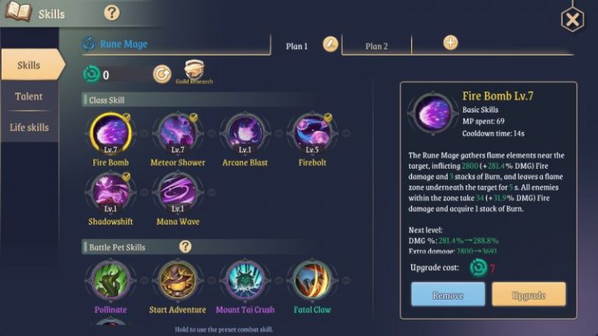Switch to the Plan 2 tab

coord(376,46)
